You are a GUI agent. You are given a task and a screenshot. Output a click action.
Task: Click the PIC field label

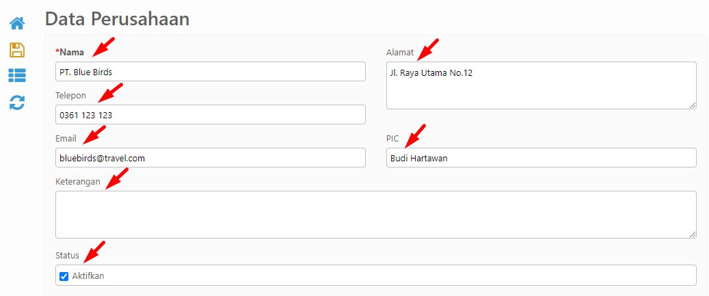click(392, 138)
